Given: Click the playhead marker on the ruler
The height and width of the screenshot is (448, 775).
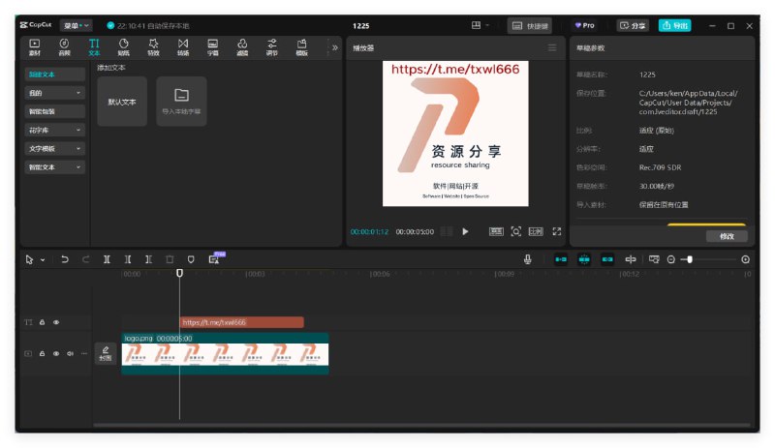Looking at the screenshot, I should pyautogui.click(x=179, y=273).
